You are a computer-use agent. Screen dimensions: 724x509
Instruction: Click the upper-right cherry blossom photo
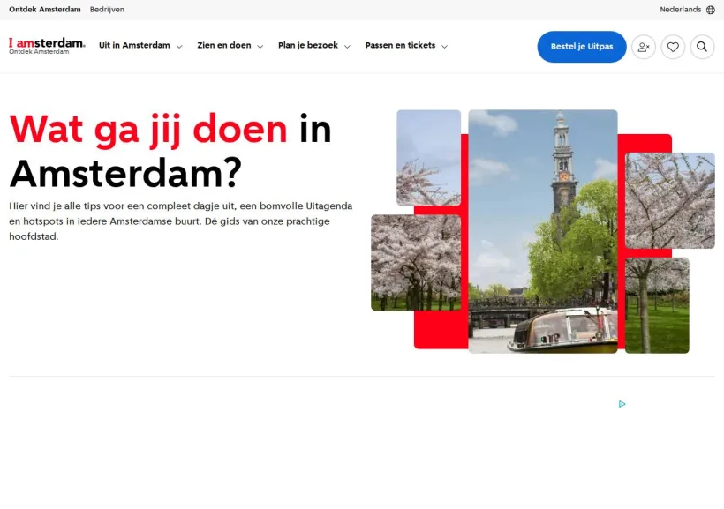[x=669, y=201]
